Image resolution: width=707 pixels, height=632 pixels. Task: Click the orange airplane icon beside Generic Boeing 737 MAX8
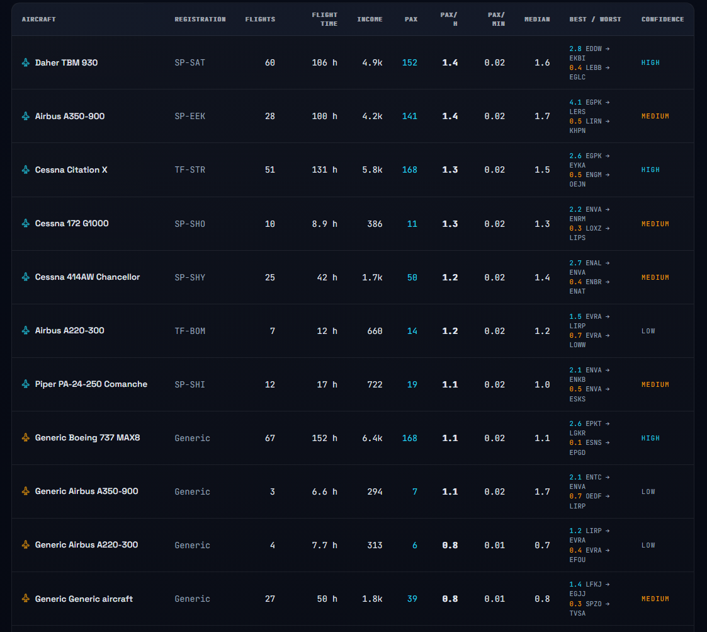[26, 437]
